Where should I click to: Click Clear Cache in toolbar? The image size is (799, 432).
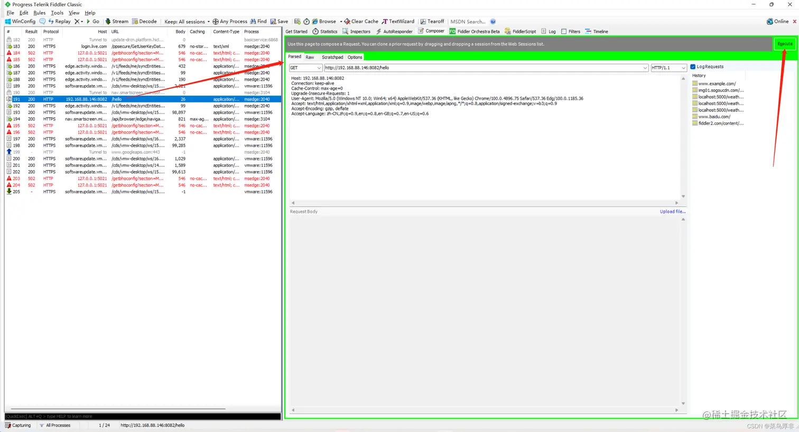tap(361, 22)
